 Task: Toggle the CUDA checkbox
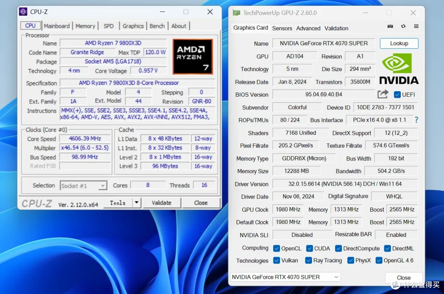tap(310, 248)
